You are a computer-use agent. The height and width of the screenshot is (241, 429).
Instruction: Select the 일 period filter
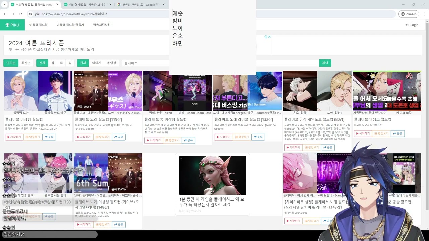coord(70,63)
